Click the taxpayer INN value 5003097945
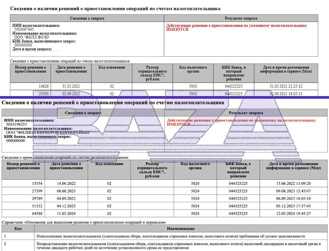329x251 pixels. pyautogui.click(x=24, y=29)
